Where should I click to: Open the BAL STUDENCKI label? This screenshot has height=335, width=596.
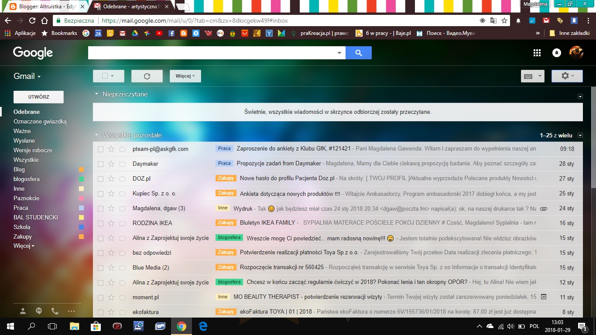pos(36,217)
